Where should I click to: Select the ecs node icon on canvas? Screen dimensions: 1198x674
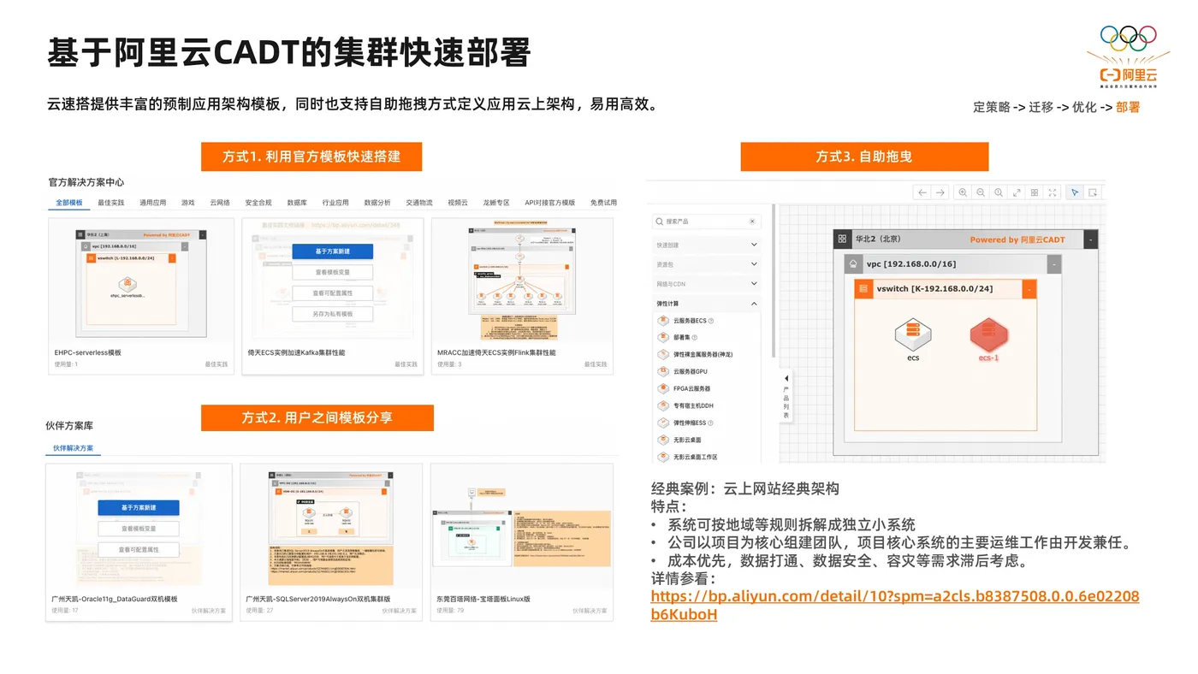tap(913, 334)
